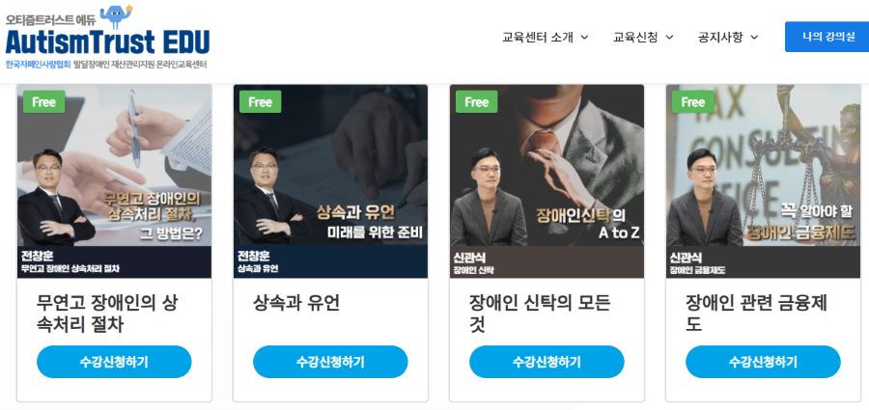Screen dimensions: 869x410
Task: Open the 장애인신탁의 A to Z thumbnail
Action: click(x=547, y=181)
